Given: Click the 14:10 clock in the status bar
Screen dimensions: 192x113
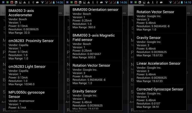Looking at the screenshot, I should (x=187, y=2).
